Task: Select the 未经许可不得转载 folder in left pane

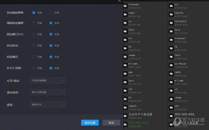Action: [140, 114]
